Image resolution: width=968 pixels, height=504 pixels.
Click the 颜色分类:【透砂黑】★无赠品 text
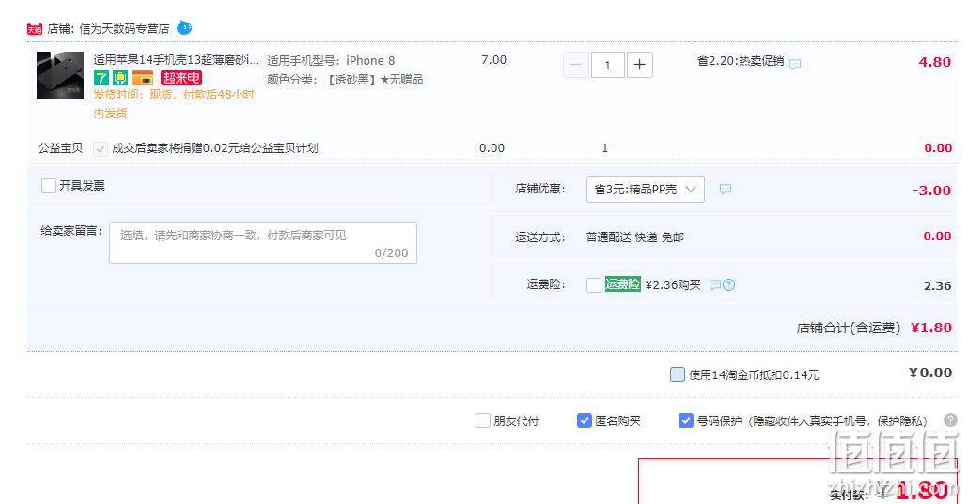(x=345, y=79)
